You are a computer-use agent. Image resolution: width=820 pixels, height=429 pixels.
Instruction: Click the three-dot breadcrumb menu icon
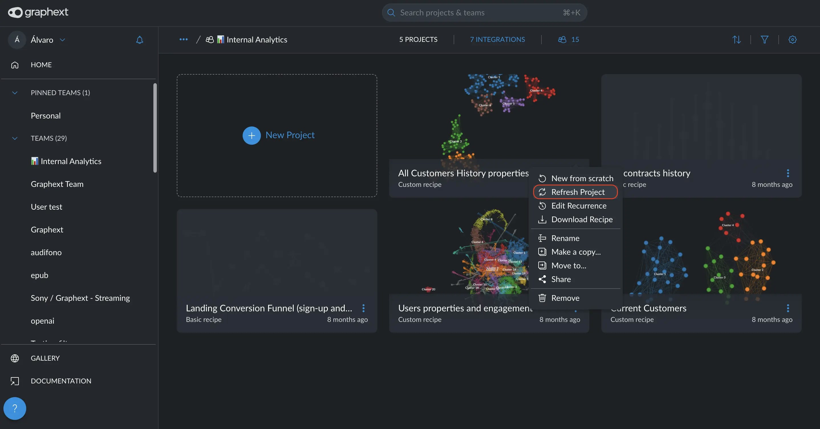(x=183, y=39)
